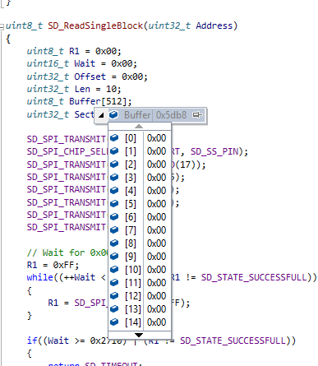Click the Buffer variable cube icon in the header
The height and width of the screenshot is (366, 318).
(113, 114)
